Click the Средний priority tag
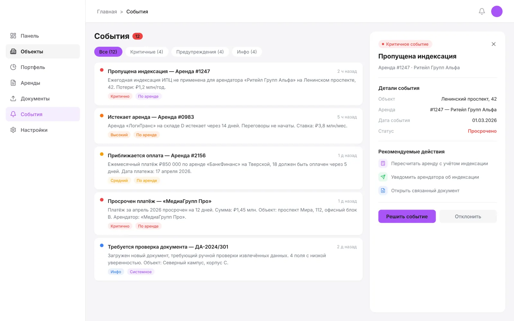The image size is (514, 321). point(119,180)
